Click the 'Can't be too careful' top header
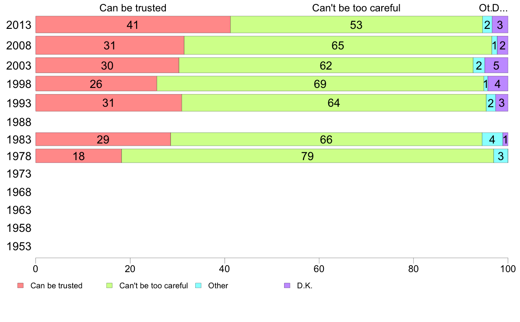This screenshot has height=322, width=520. click(356, 8)
